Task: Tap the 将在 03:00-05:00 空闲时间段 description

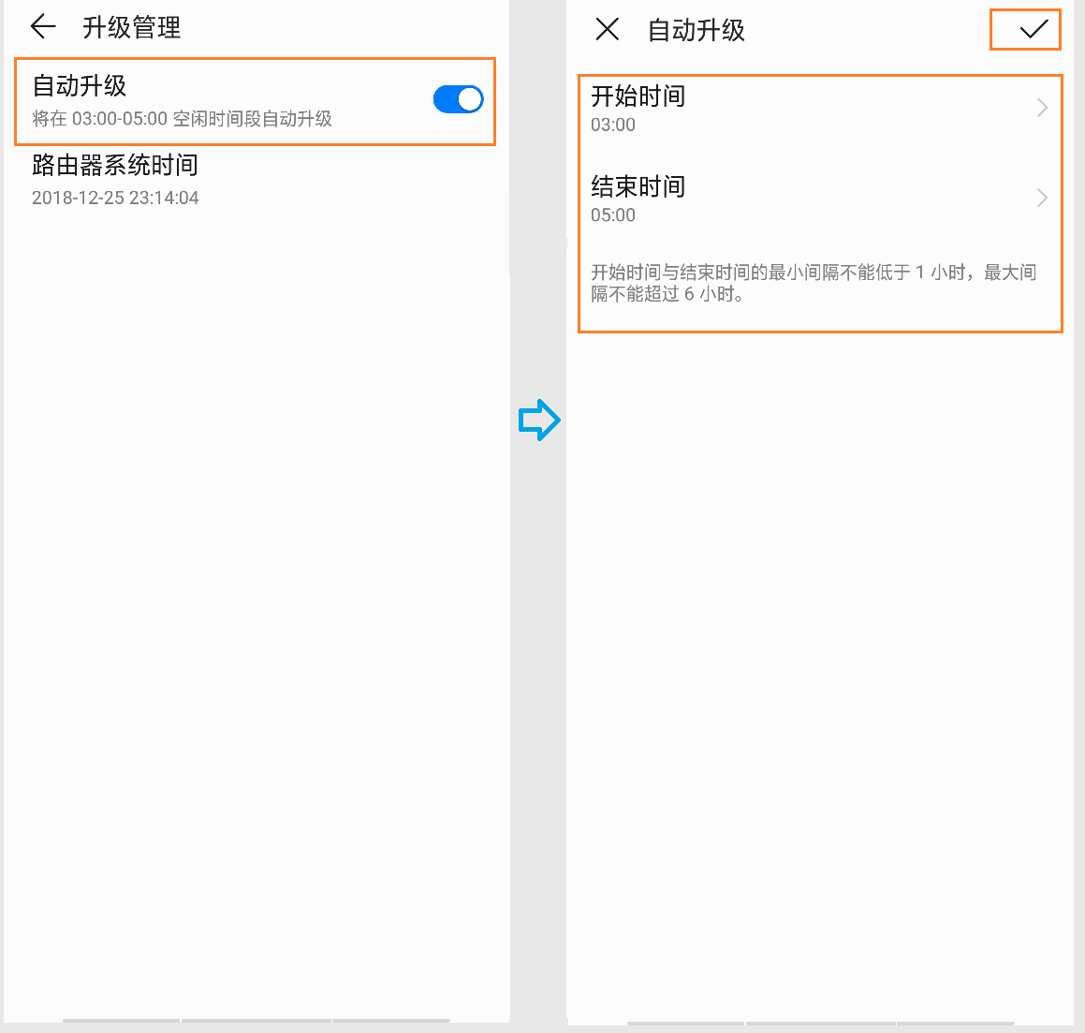Action: 182,119
